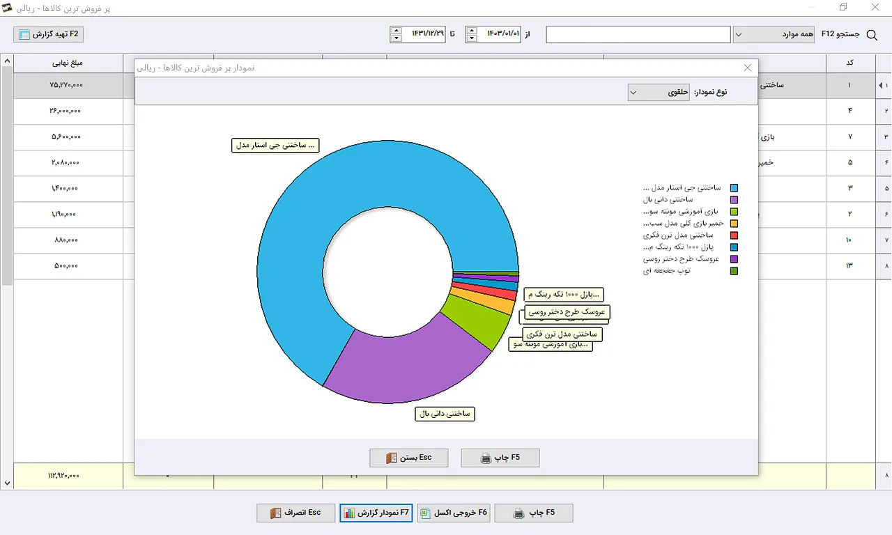Click the ساختنی دانی بال data label below the chart
The height and width of the screenshot is (535, 892).
coord(445,414)
